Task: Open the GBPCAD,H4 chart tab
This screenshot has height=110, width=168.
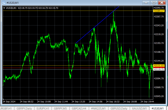Action: (x=79, y=108)
